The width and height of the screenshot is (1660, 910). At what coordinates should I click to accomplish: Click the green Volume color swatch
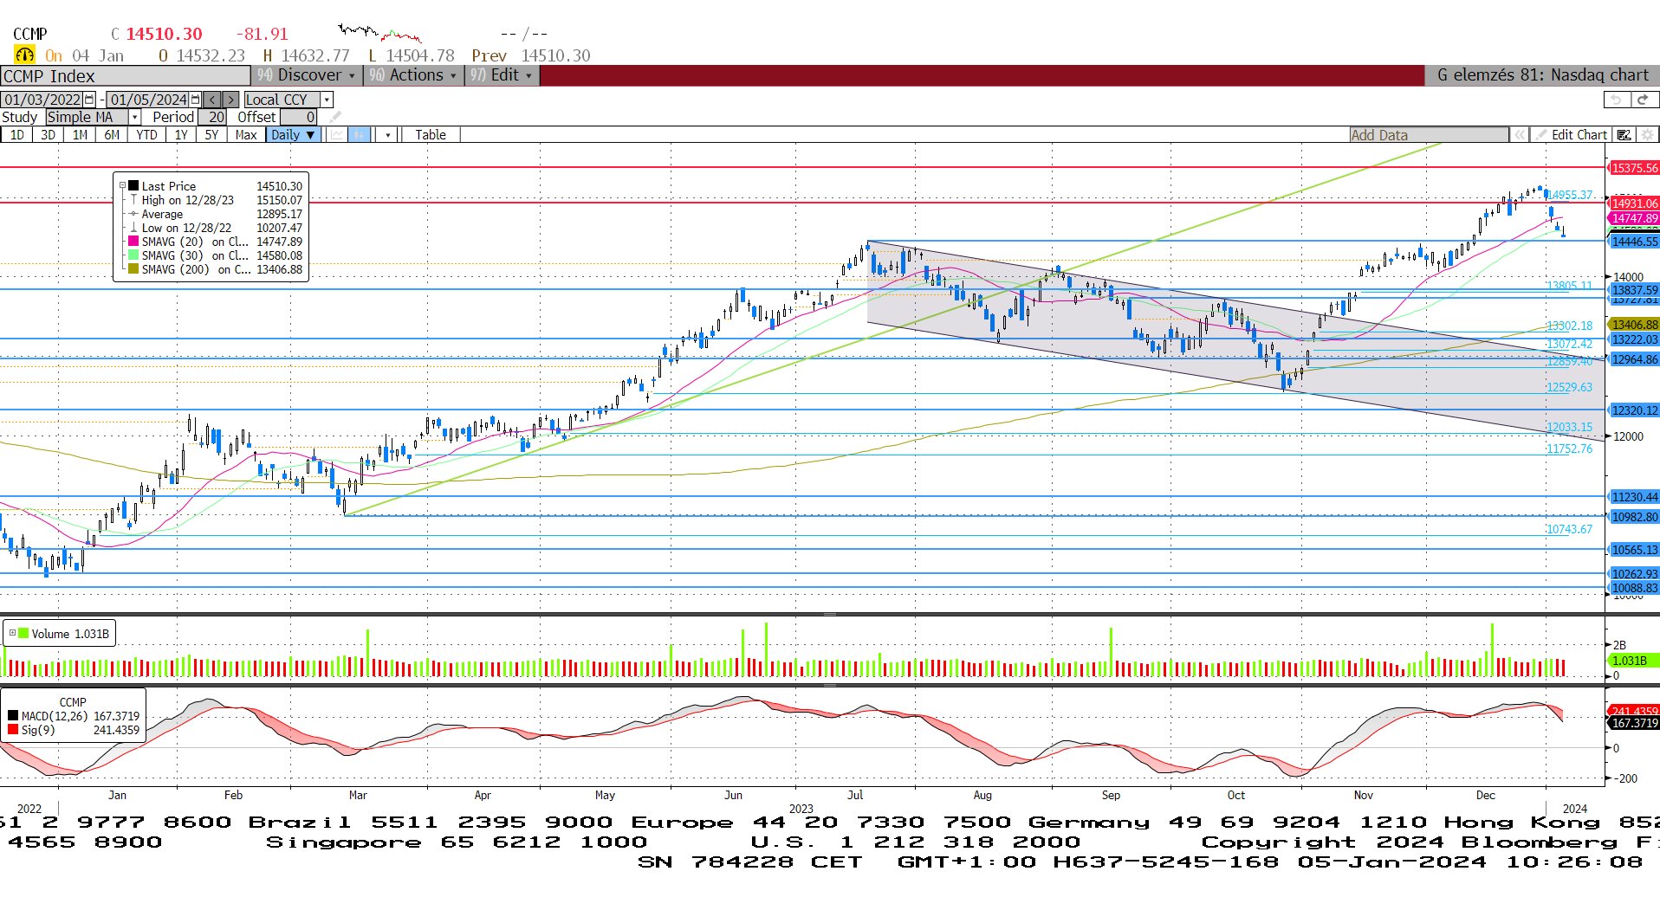(x=23, y=633)
